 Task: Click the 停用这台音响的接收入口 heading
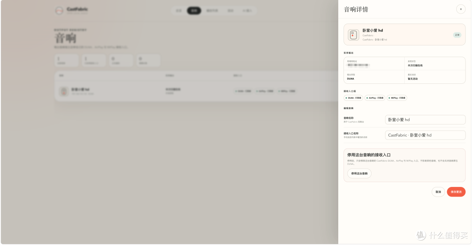coord(369,155)
